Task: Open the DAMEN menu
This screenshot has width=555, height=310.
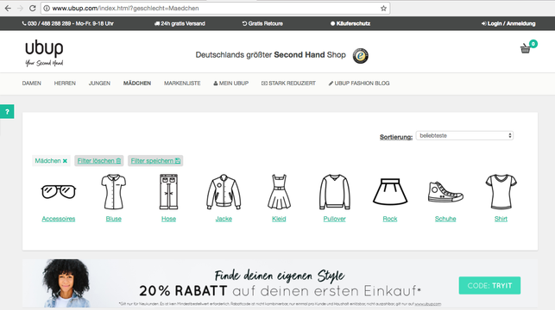Action: click(x=31, y=84)
